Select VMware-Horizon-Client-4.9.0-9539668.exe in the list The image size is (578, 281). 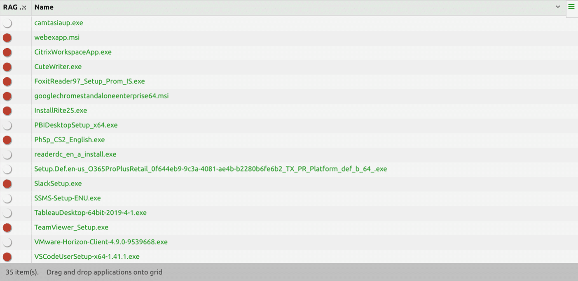101,242
